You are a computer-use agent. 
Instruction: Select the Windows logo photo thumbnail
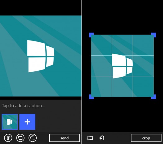click(x=10, y=122)
